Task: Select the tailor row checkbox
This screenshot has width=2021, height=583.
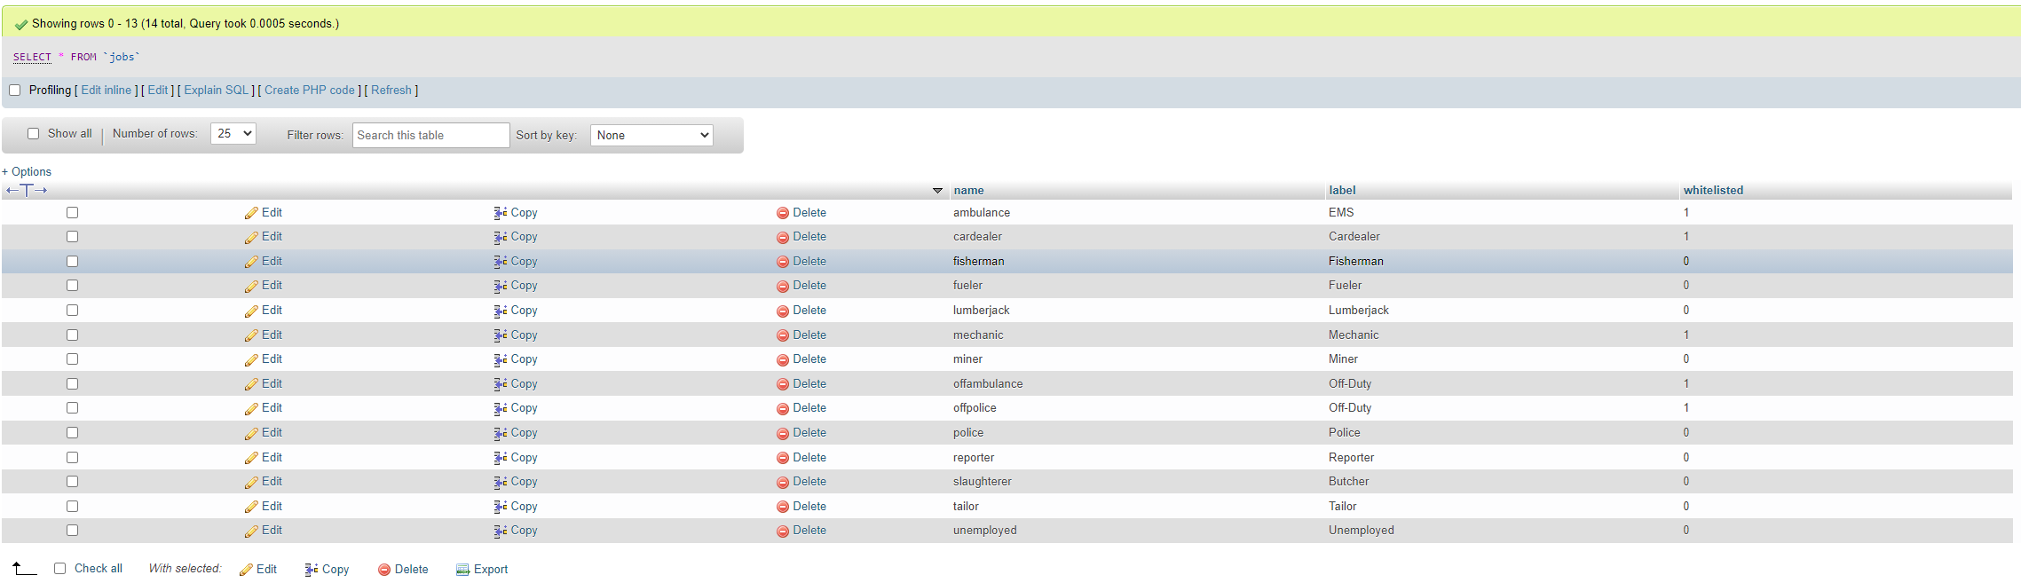Action: pyautogui.click(x=73, y=507)
